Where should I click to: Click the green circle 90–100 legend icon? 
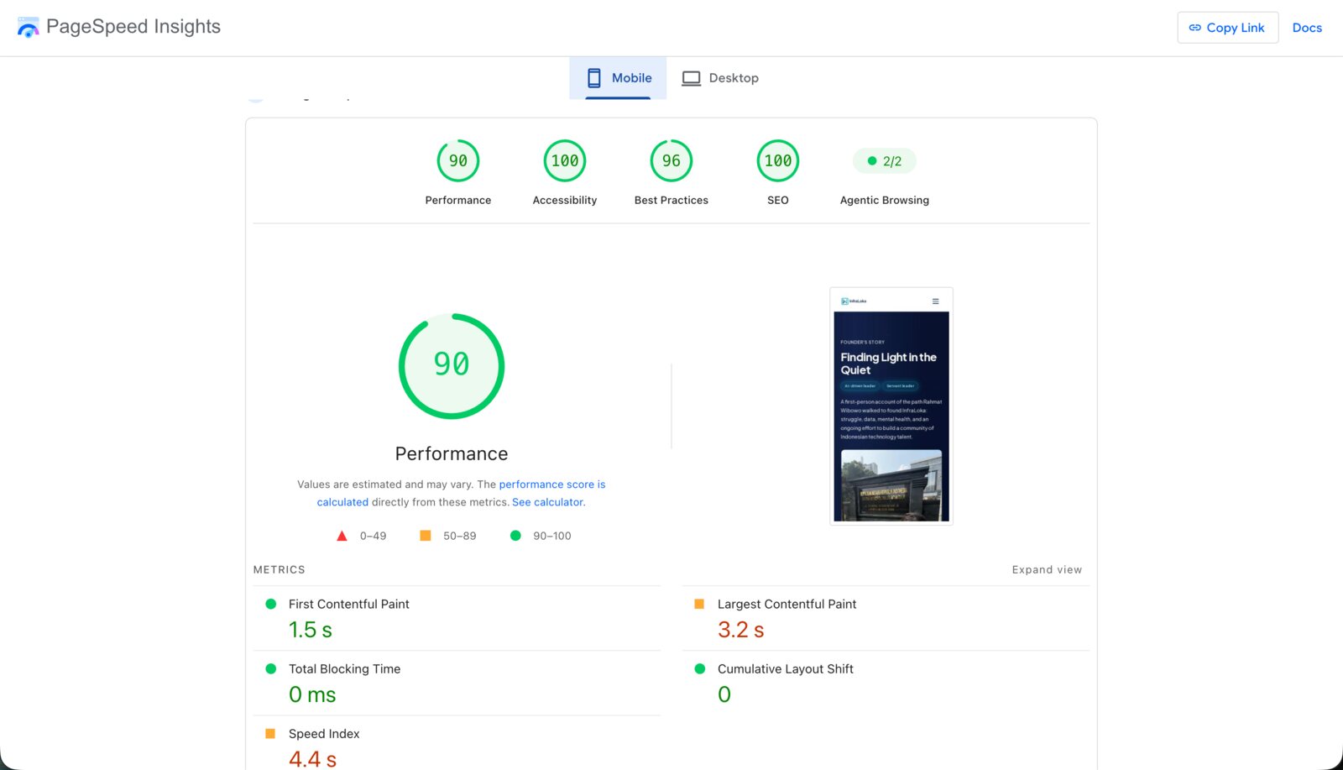click(515, 536)
